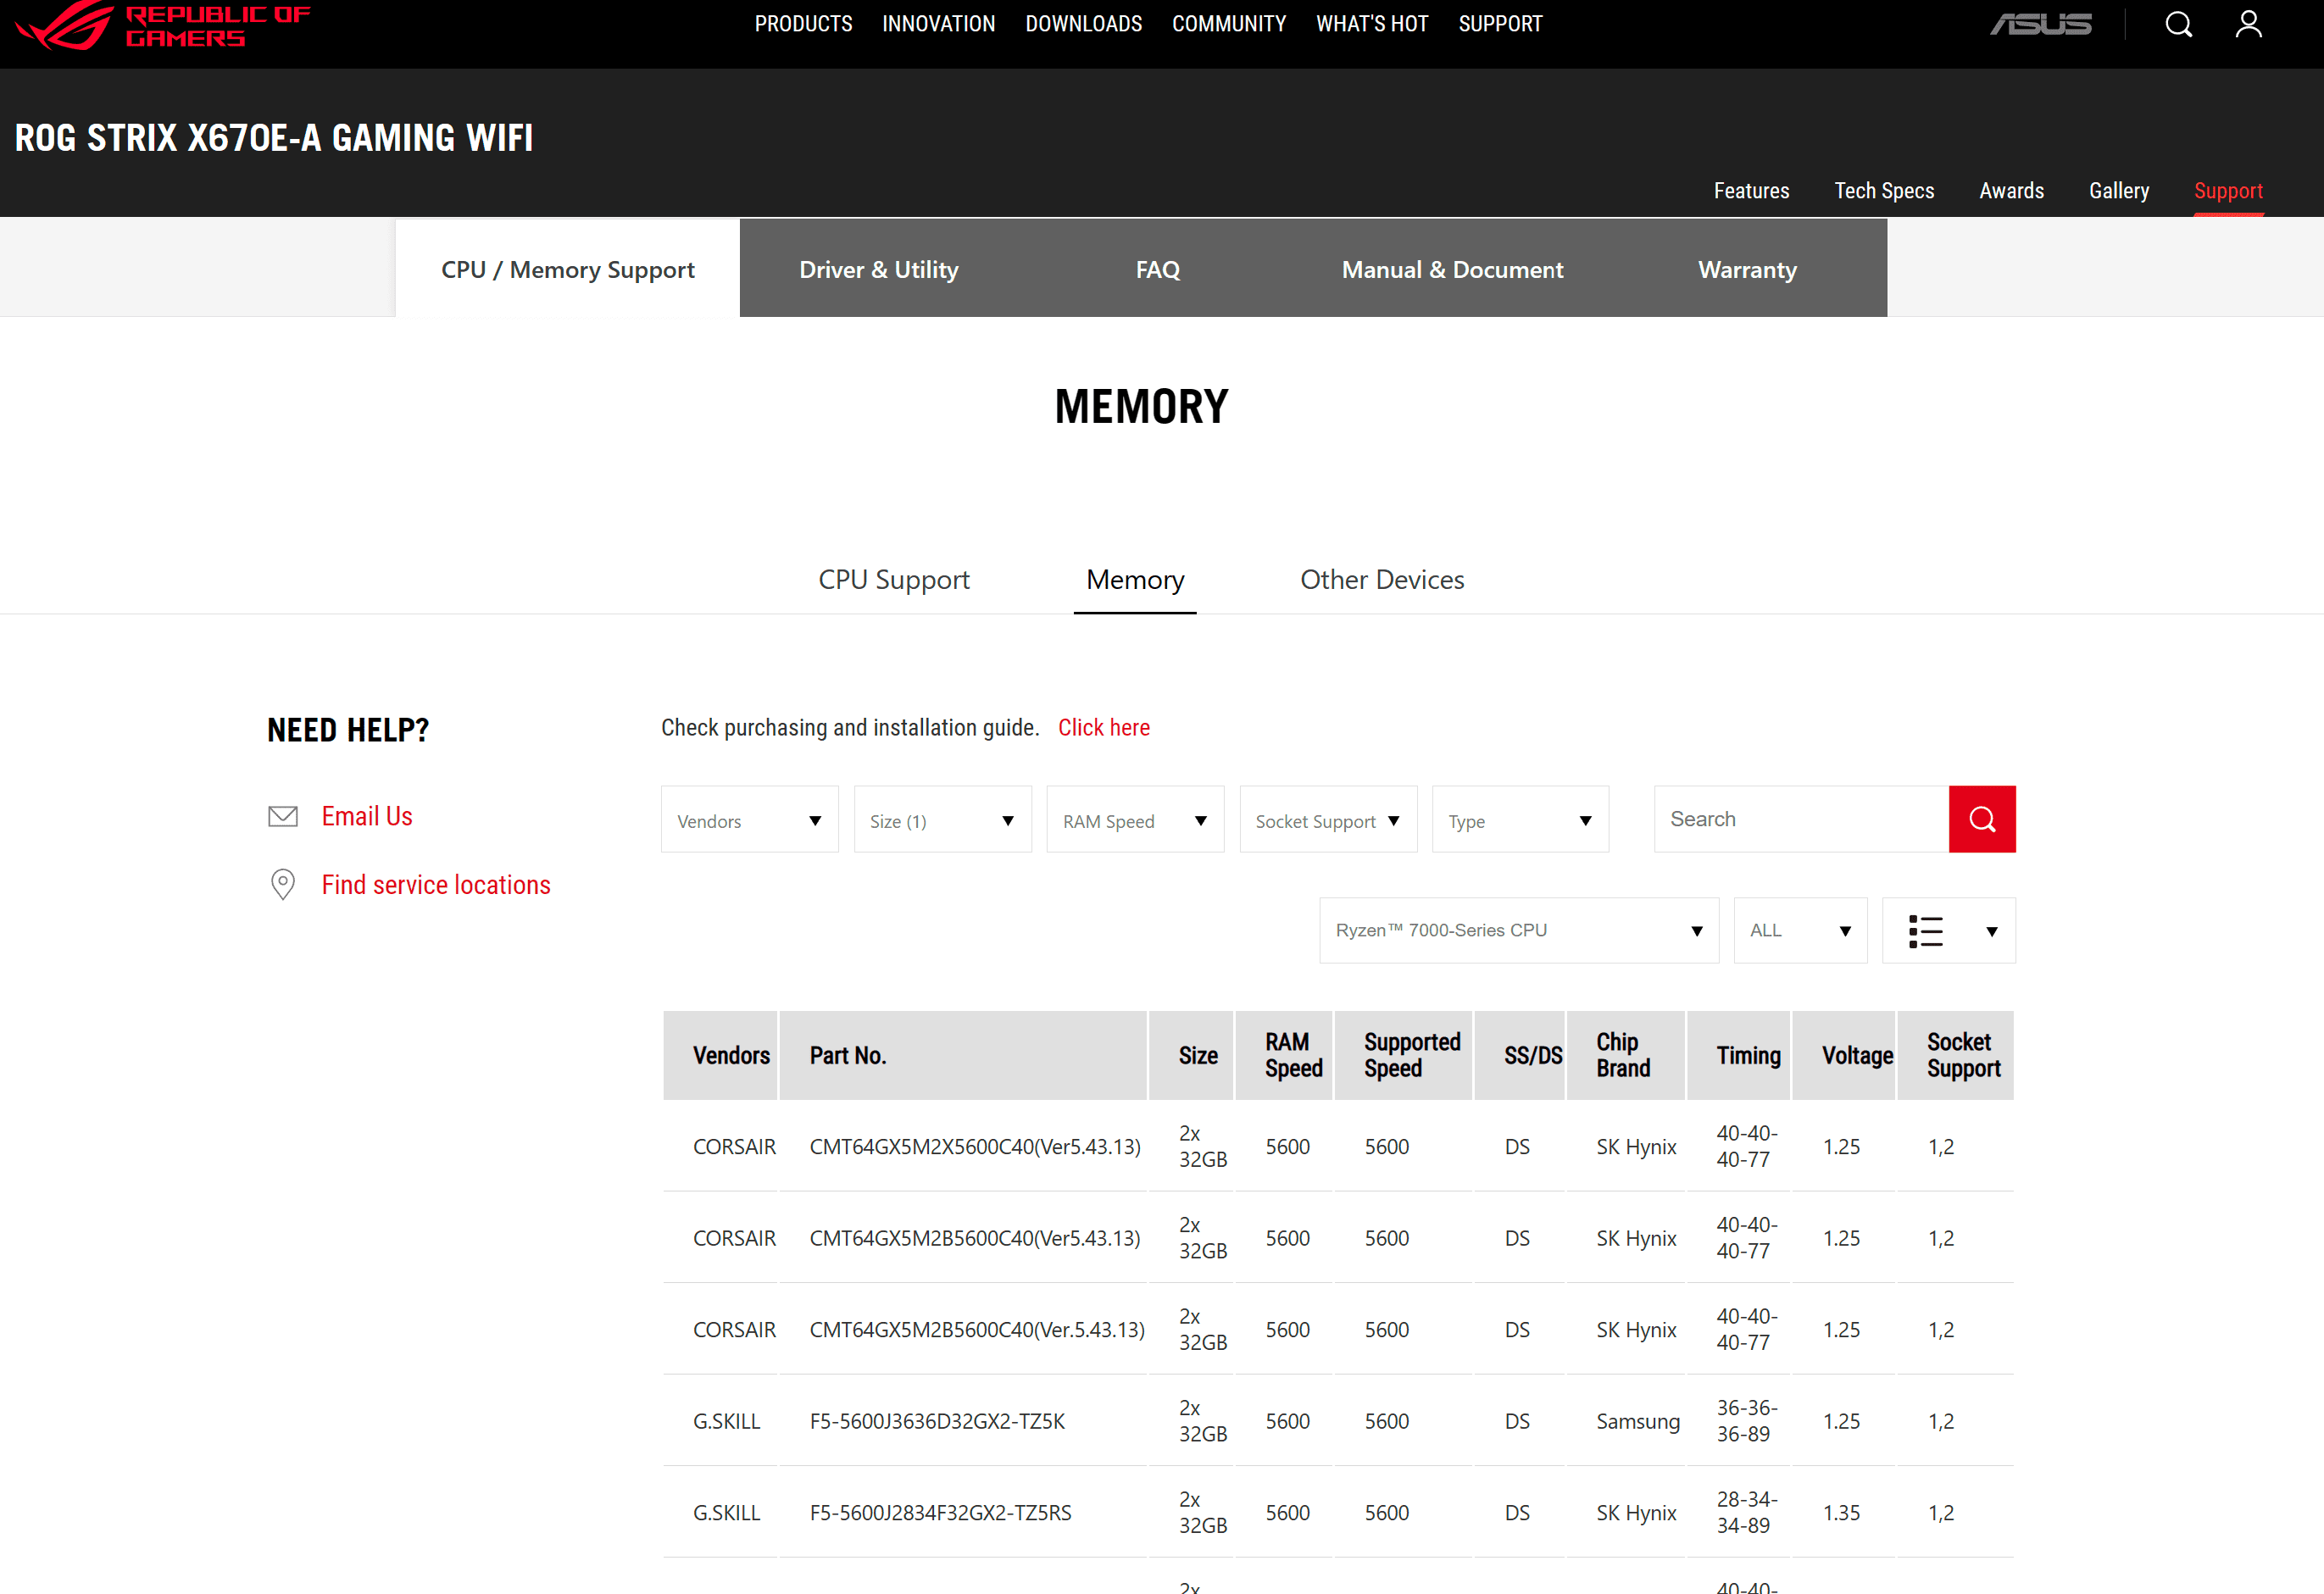This screenshot has height=1594, width=2324.
Task: Go to the Features product tab
Action: [x=1752, y=190]
